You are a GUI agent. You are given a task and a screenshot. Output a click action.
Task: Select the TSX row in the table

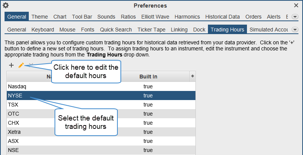click(76, 105)
